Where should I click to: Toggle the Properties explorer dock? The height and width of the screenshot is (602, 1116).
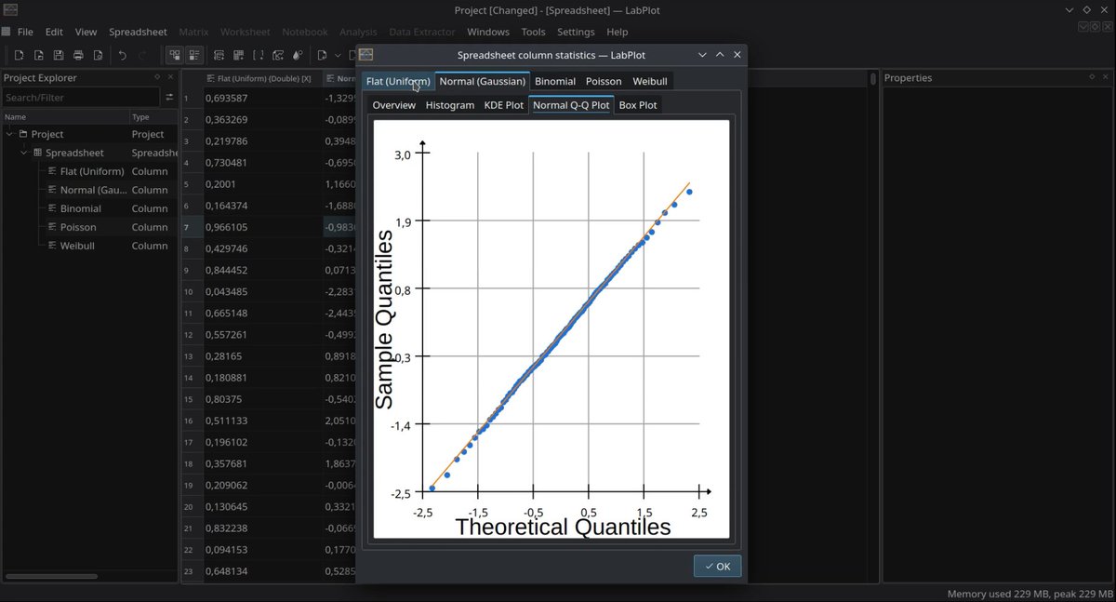pos(194,54)
